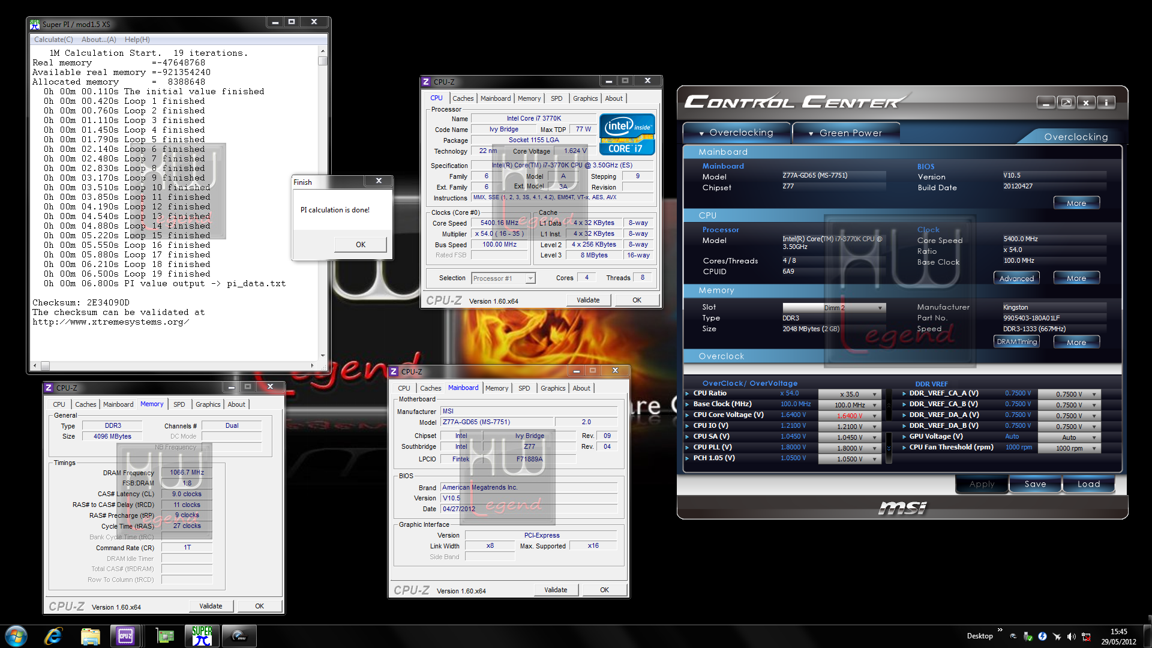Click the Advanced button in CPU section
Screen dimensions: 1152x648
[x=1016, y=278]
